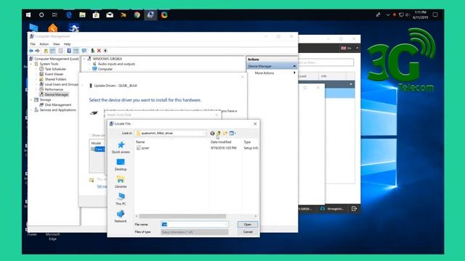Open the Action menu in Computer Management
The height and width of the screenshot is (261, 465).
pyautogui.click(x=44, y=44)
